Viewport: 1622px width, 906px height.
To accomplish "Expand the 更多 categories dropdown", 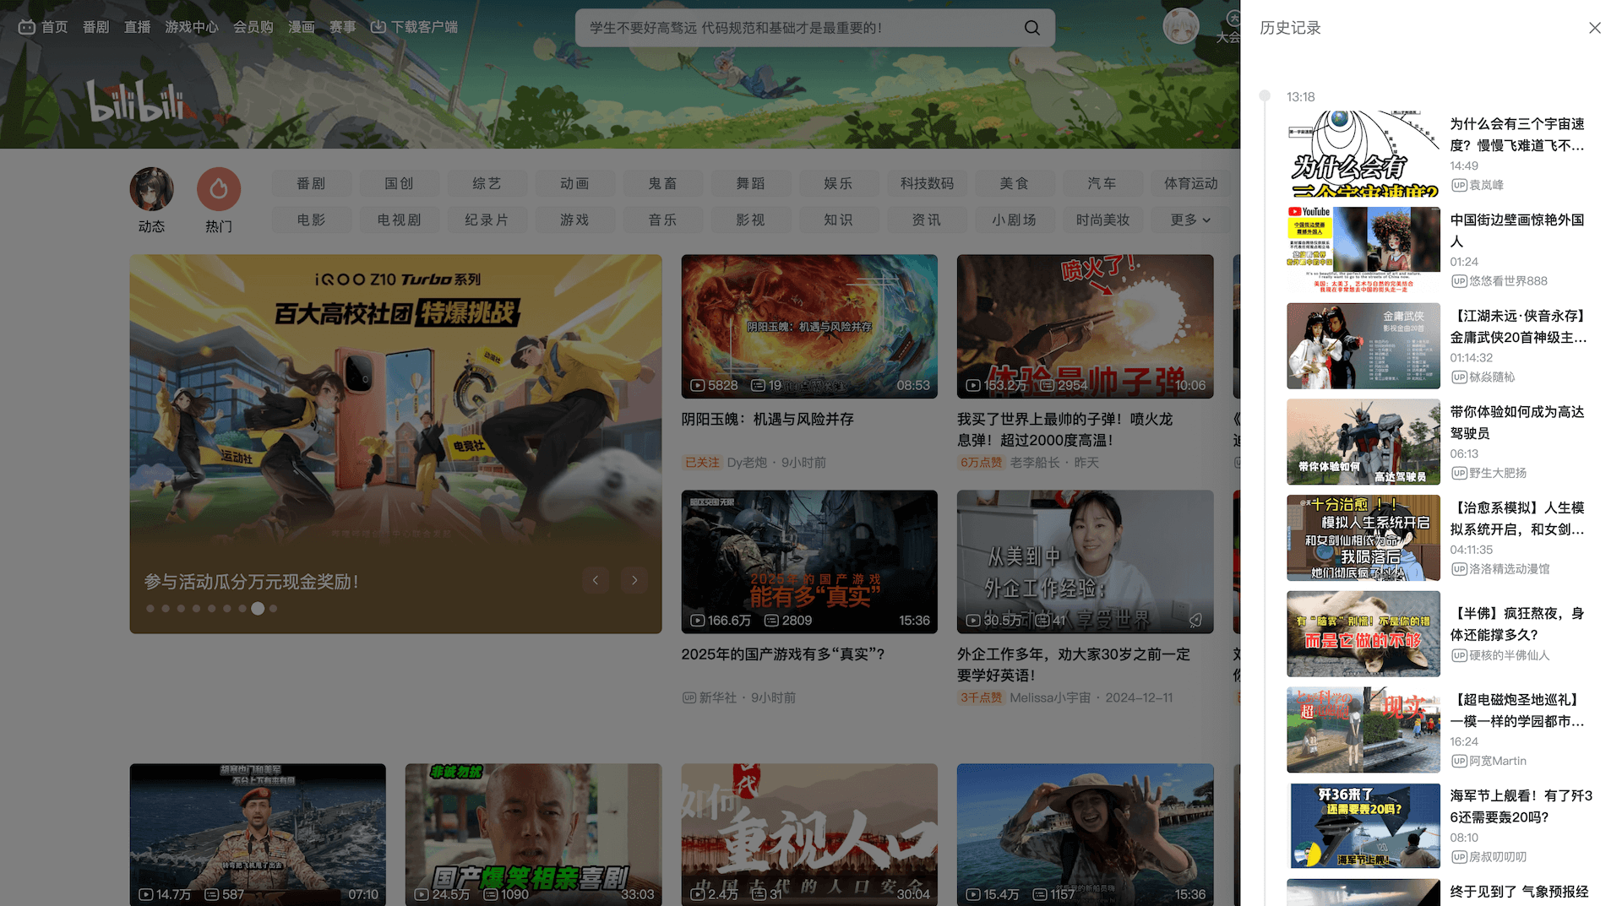I will (x=1190, y=220).
